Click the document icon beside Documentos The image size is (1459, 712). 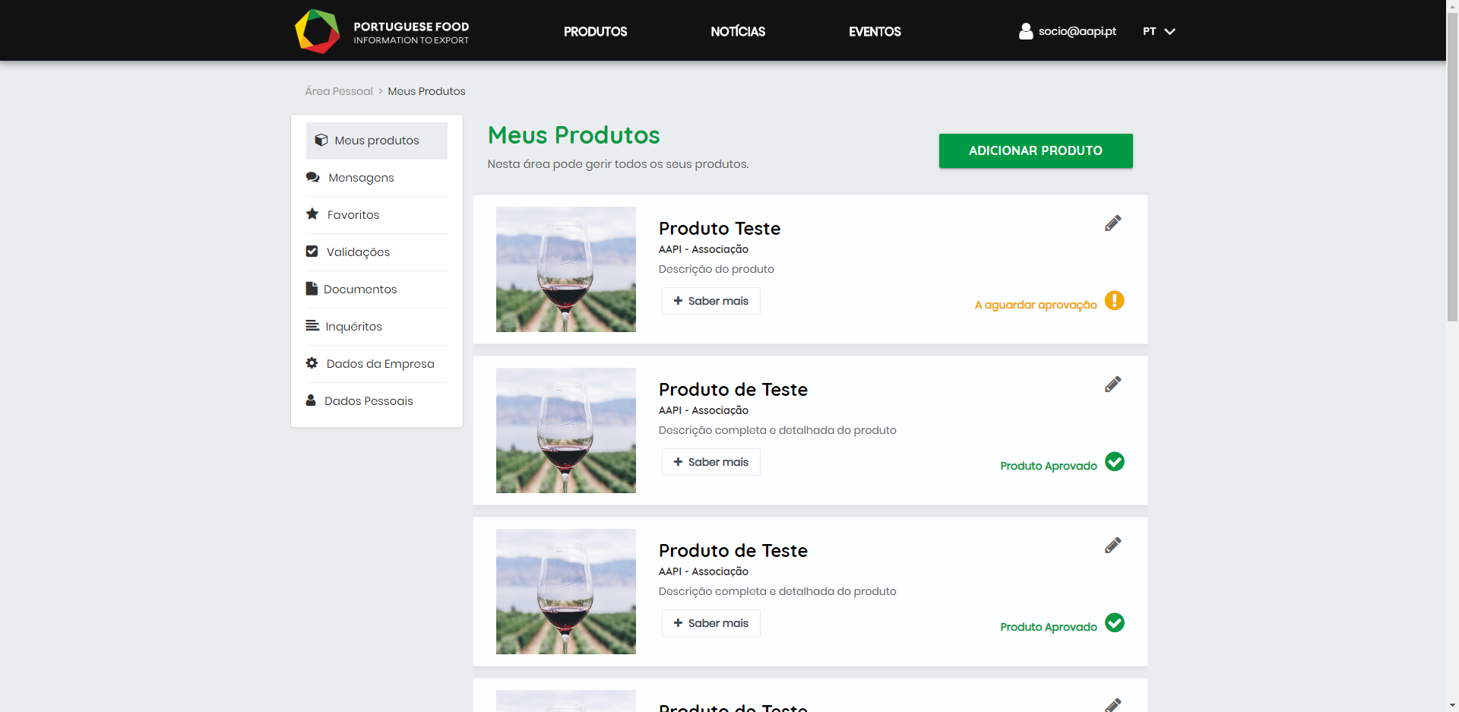312,289
